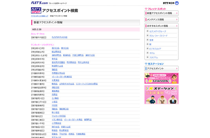
Task: Open ホテル sidebar link
Action: [x=152, y=53]
